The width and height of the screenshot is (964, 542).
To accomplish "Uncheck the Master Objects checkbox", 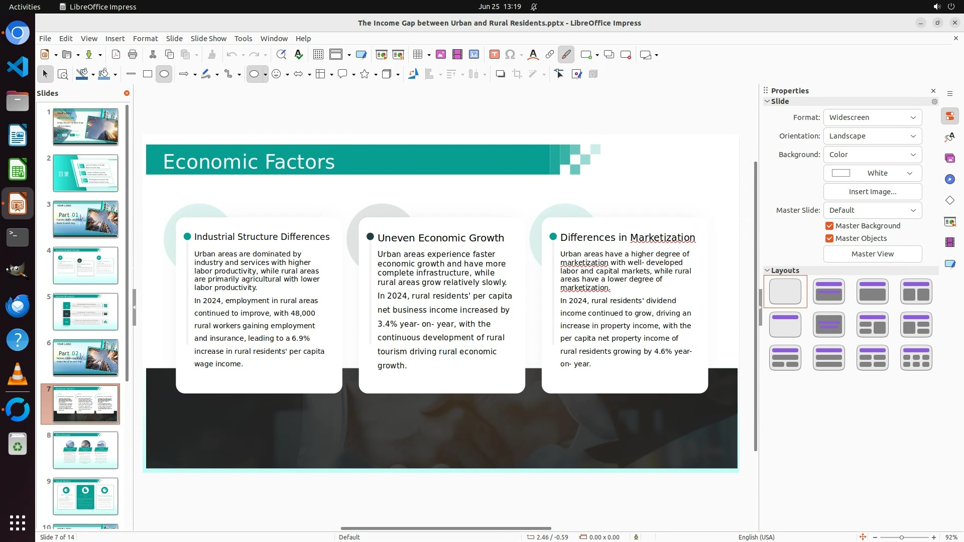I will (829, 238).
